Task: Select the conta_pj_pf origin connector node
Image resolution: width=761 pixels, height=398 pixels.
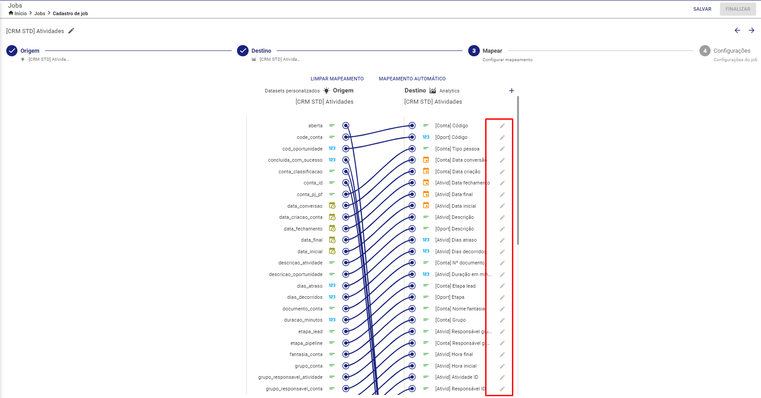Action: point(346,194)
